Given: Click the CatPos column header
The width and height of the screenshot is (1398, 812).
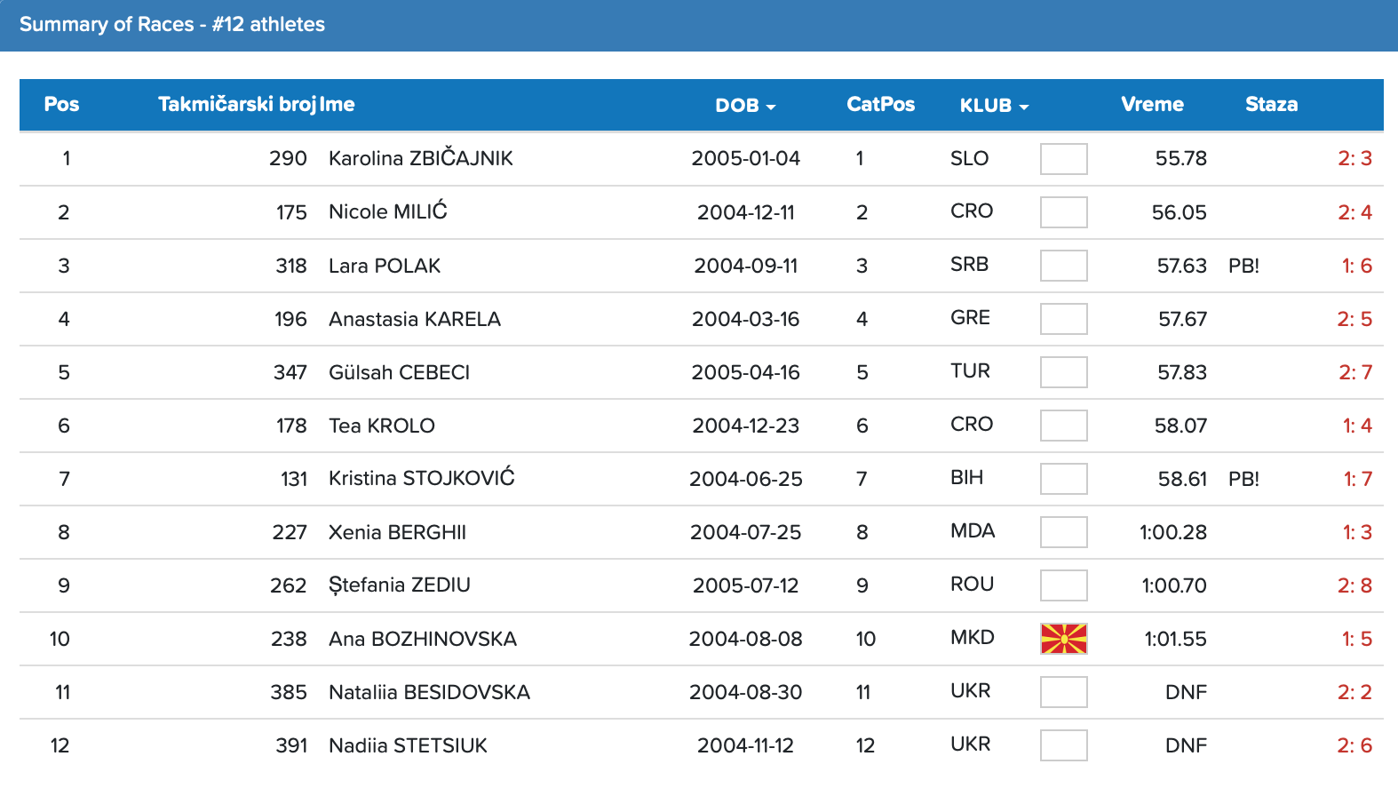Looking at the screenshot, I should pos(880,105).
